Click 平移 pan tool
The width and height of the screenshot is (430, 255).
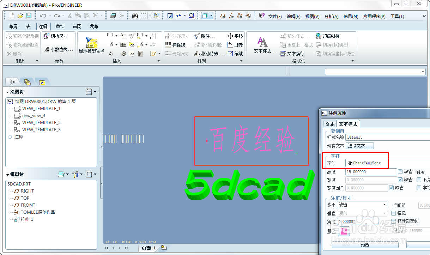235,36
